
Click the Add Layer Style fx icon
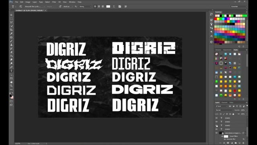[224, 143]
